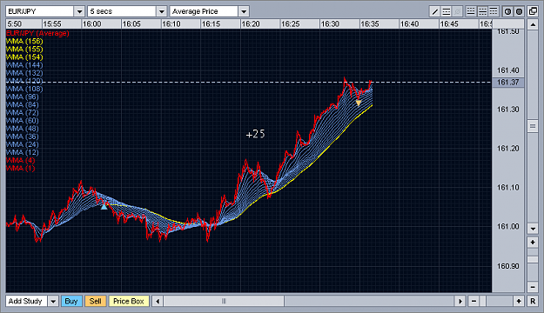Select the WMA (132) legend entry

(x=24, y=73)
